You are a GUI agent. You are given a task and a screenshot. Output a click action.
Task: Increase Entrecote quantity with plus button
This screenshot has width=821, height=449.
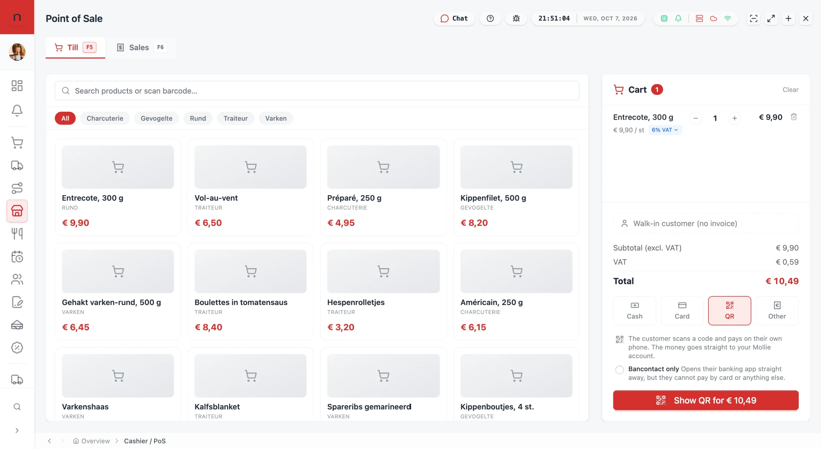[x=734, y=118]
